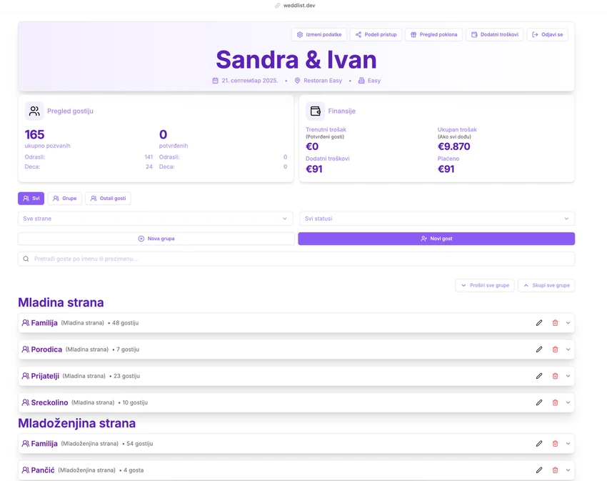Collapse all with Skupi sve grupe
Image resolution: width=607 pixels, height=481 pixels.
pyautogui.click(x=546, y=285)
